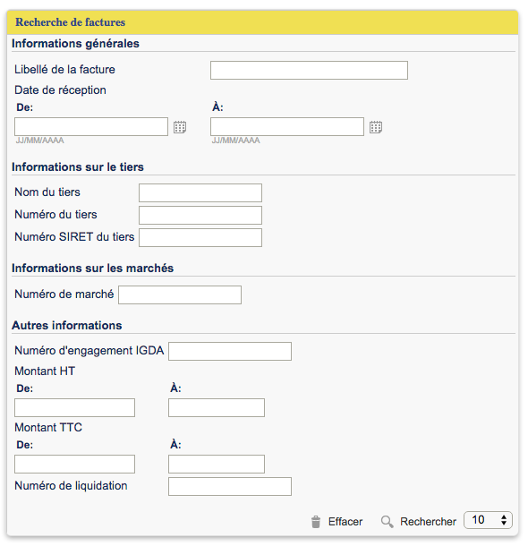
Task: Click the reception date 'À' input
Action: pyautogui.click(x=287, y=127)
